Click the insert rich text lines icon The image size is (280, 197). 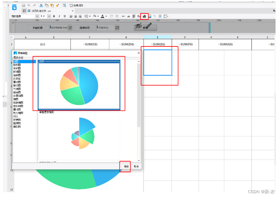134,16
